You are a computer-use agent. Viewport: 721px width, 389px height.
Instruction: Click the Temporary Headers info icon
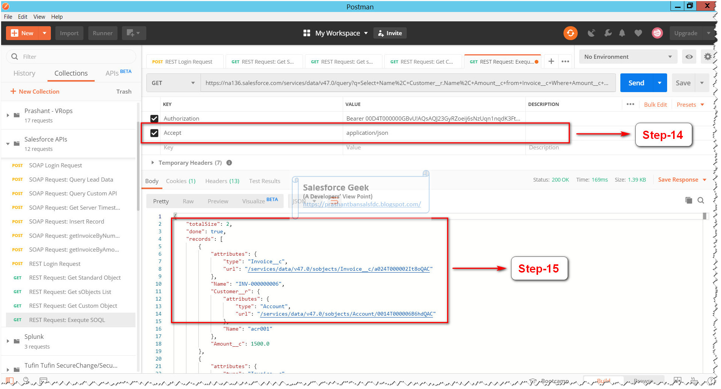(229, 162)
